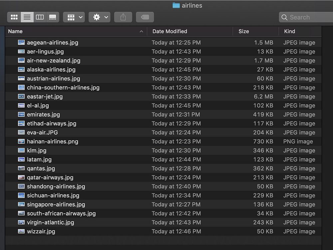Switch to column view
This screenshot has width=333, height=250.
coord(40,17)
